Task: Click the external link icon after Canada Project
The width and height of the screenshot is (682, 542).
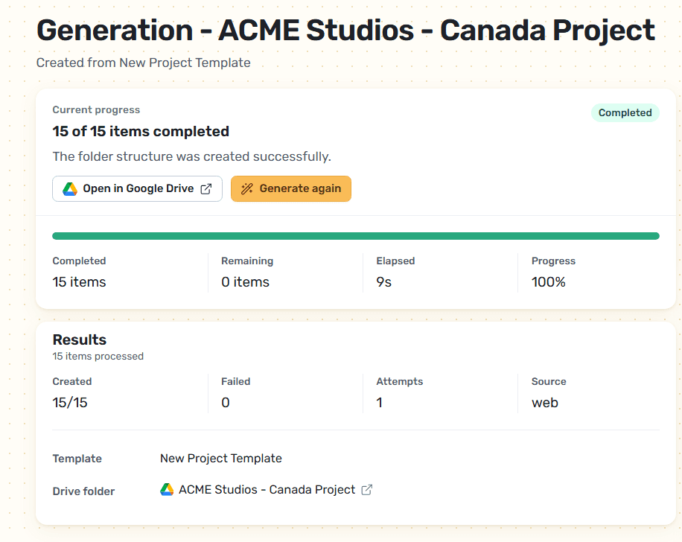Action: pos(367,490)
